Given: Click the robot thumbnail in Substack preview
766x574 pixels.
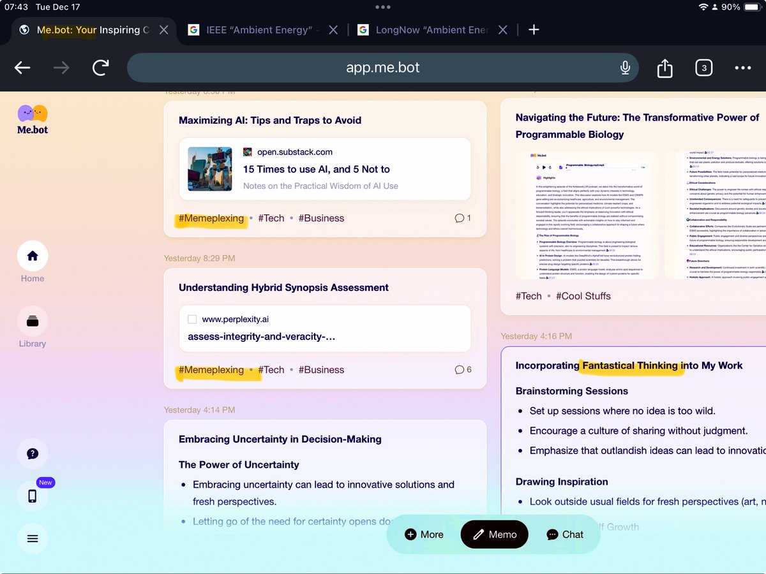Looking at the screenshot, I should click(x=210, y=169).
